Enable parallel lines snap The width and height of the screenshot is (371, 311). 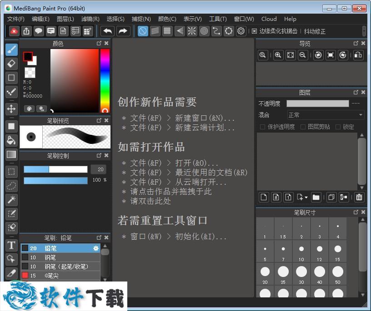pyautogui.click(x=155, y=31)
